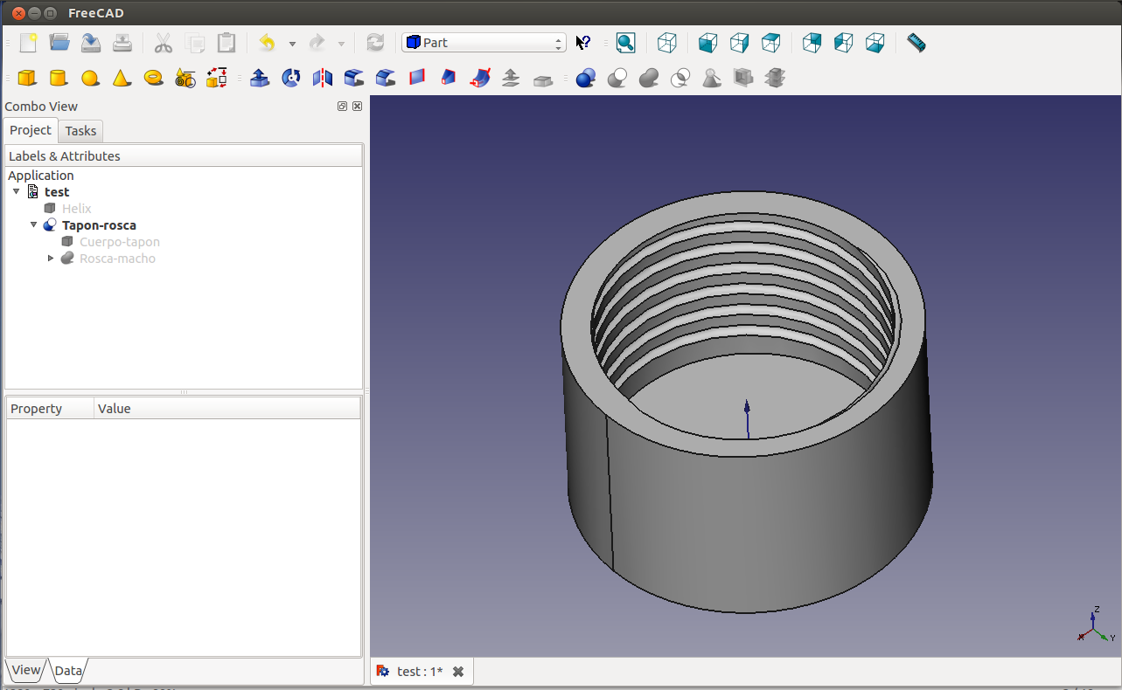Screen dimensions: 1122x690
Task: Click the yellow cylinder primitive icon
Action: tap(59, 79)
